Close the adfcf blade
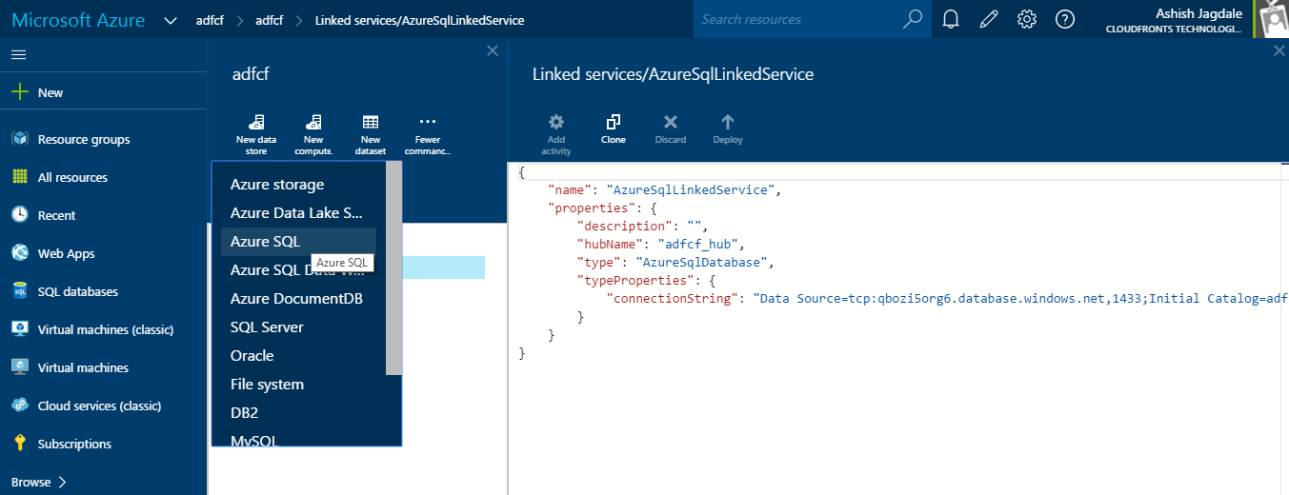 pos(493,51)
